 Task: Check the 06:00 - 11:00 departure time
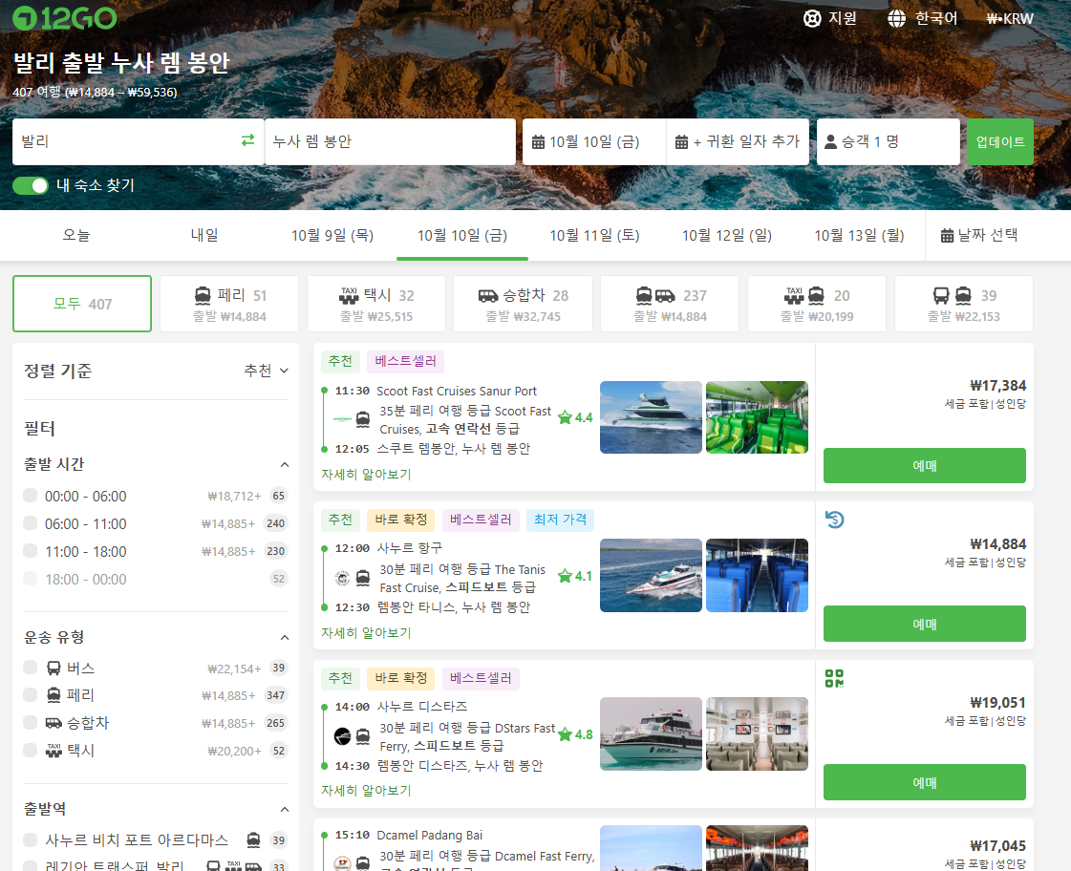click(30, 523)
